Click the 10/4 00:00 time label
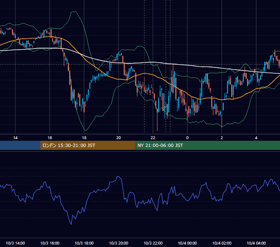Viewport: 280px width, 247px height. (187, 243)
